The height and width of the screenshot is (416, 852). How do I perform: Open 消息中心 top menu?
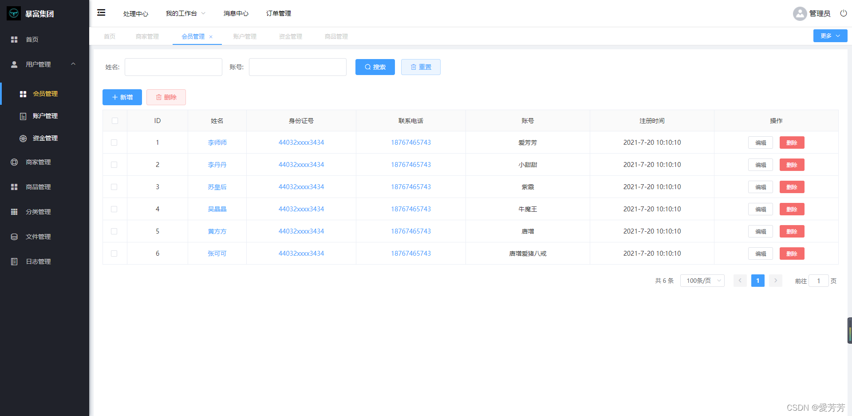236,13
